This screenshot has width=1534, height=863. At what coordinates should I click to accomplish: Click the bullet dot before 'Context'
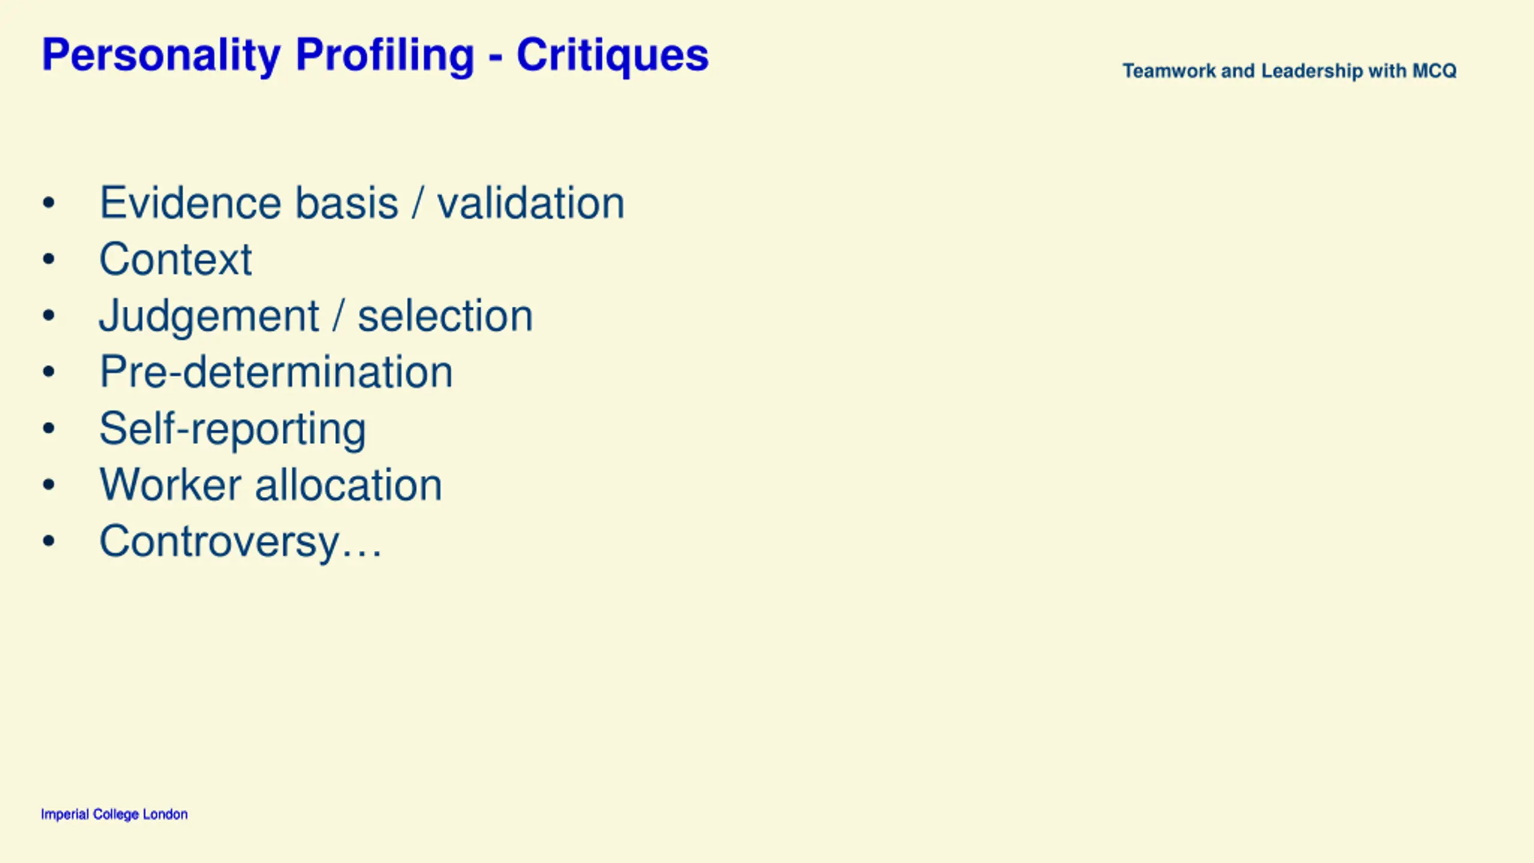49,259
